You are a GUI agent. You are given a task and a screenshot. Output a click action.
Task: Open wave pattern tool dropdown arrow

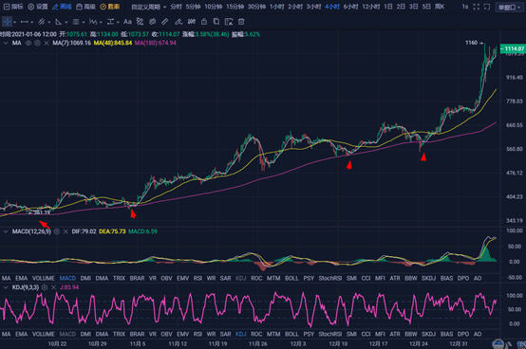coord(101,23)
